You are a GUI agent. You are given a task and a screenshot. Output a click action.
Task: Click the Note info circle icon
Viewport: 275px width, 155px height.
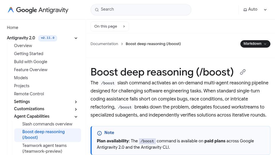(x=99, y=133)
